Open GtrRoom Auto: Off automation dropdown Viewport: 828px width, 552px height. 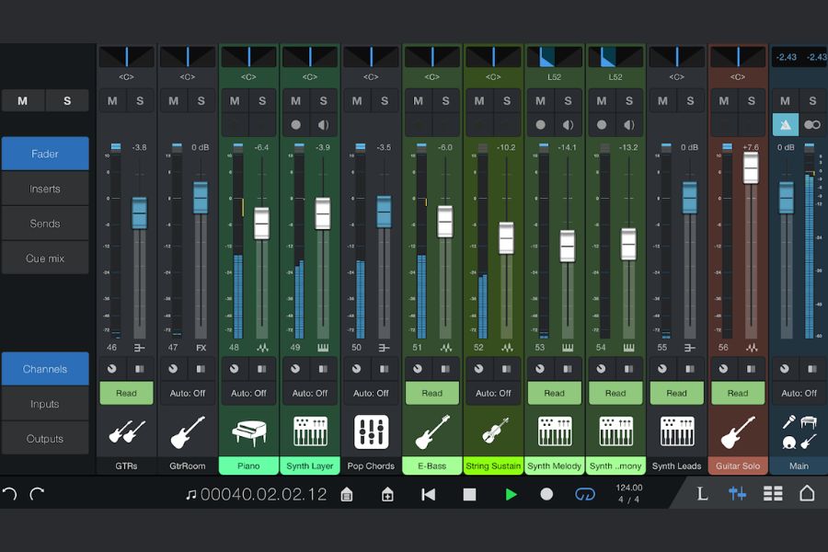(188, 393)
